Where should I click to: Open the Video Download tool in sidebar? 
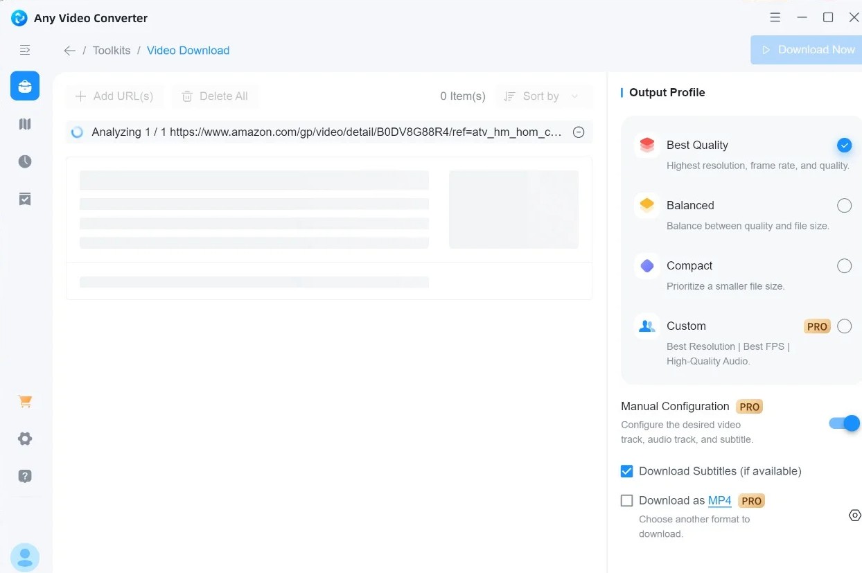click(x=25, y=86)
